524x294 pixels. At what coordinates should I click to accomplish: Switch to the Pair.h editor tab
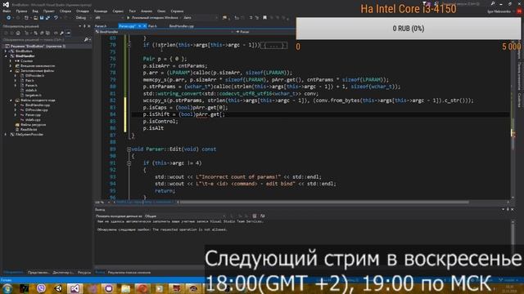tap(152, 25)
